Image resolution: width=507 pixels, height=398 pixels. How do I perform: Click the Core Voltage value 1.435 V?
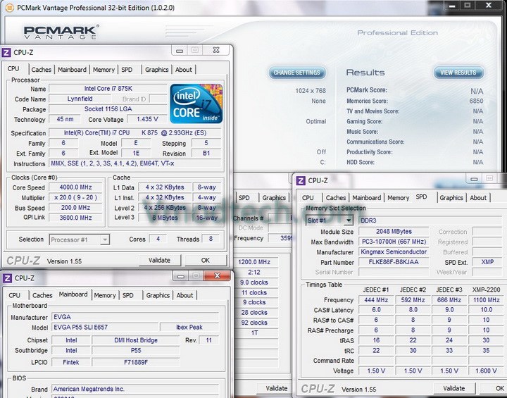tap(147, 119)
